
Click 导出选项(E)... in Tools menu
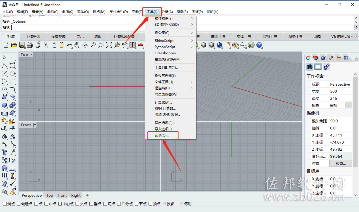click(x=171, y=123)
